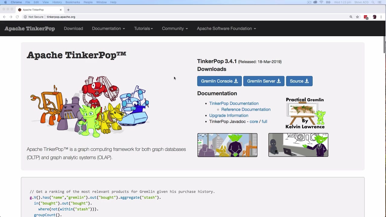Open the core Javadoc link
The image size is (386, 217).
[x=254, y=121]
